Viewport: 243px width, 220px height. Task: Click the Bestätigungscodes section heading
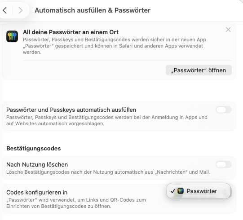pos(34,149)
